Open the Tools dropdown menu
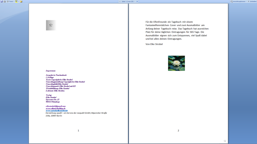Viewport: 257px width, 144px height. pos(11,1)
